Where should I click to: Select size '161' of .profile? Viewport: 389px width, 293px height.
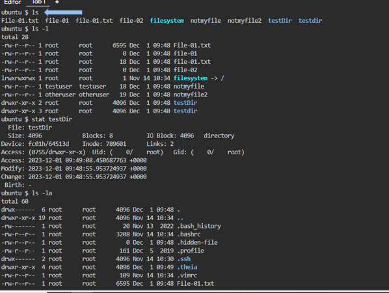pyautogui.click(x=124, y=251)
